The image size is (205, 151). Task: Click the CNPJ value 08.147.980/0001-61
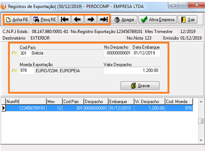tap(50, 32)
